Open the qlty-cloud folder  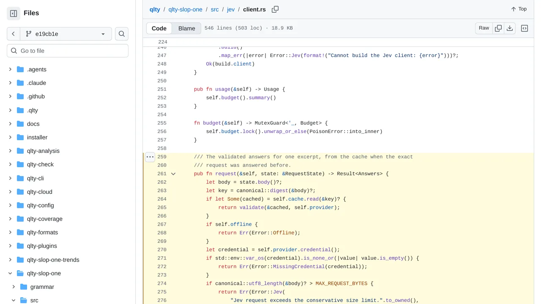point(40,192)
